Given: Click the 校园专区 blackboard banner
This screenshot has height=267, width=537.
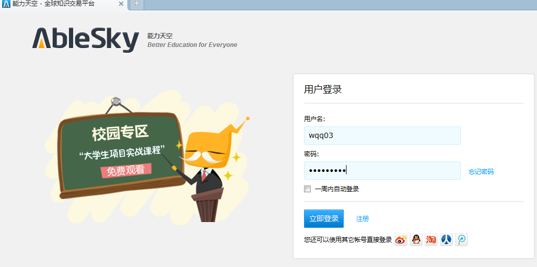Looking at the screenshot, I should [x=121, y=155].
